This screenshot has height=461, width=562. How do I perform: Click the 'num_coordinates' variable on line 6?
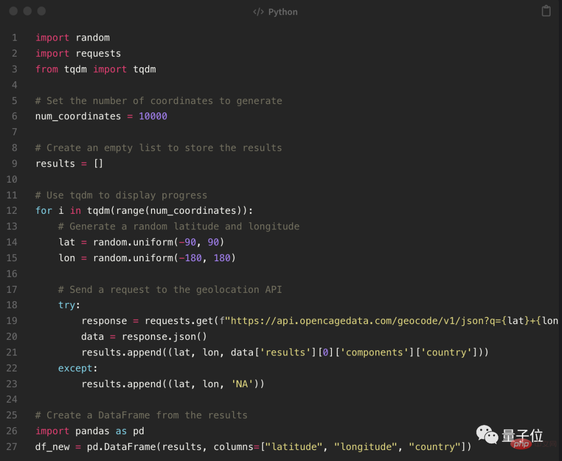pyautogui.click(x=78, y=117)
